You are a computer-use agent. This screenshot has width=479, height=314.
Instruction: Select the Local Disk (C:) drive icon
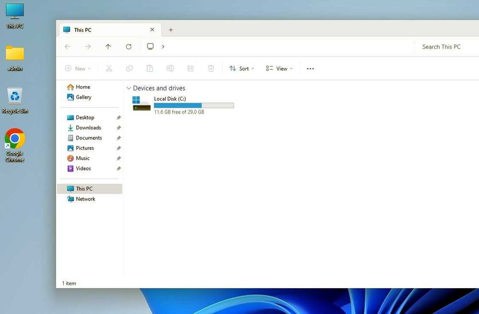(x=141, y=103)
